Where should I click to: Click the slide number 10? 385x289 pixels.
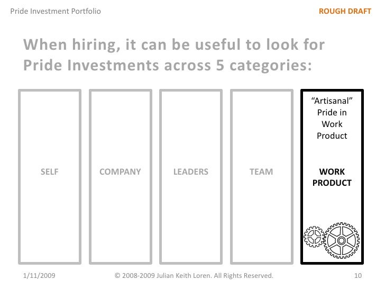pyautogui.click(x=357, y=276)
